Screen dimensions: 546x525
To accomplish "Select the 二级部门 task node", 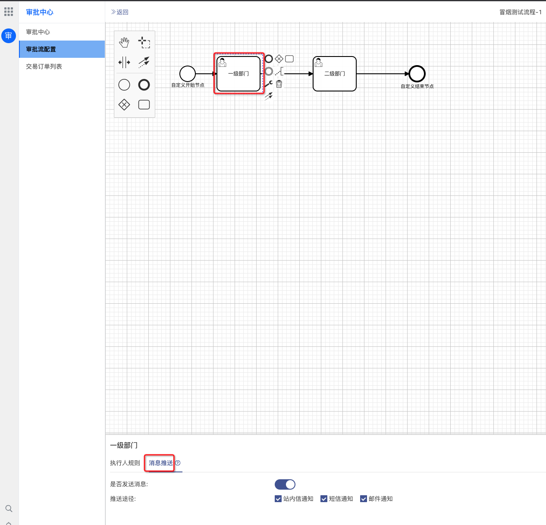I will [x=335, y=74].
